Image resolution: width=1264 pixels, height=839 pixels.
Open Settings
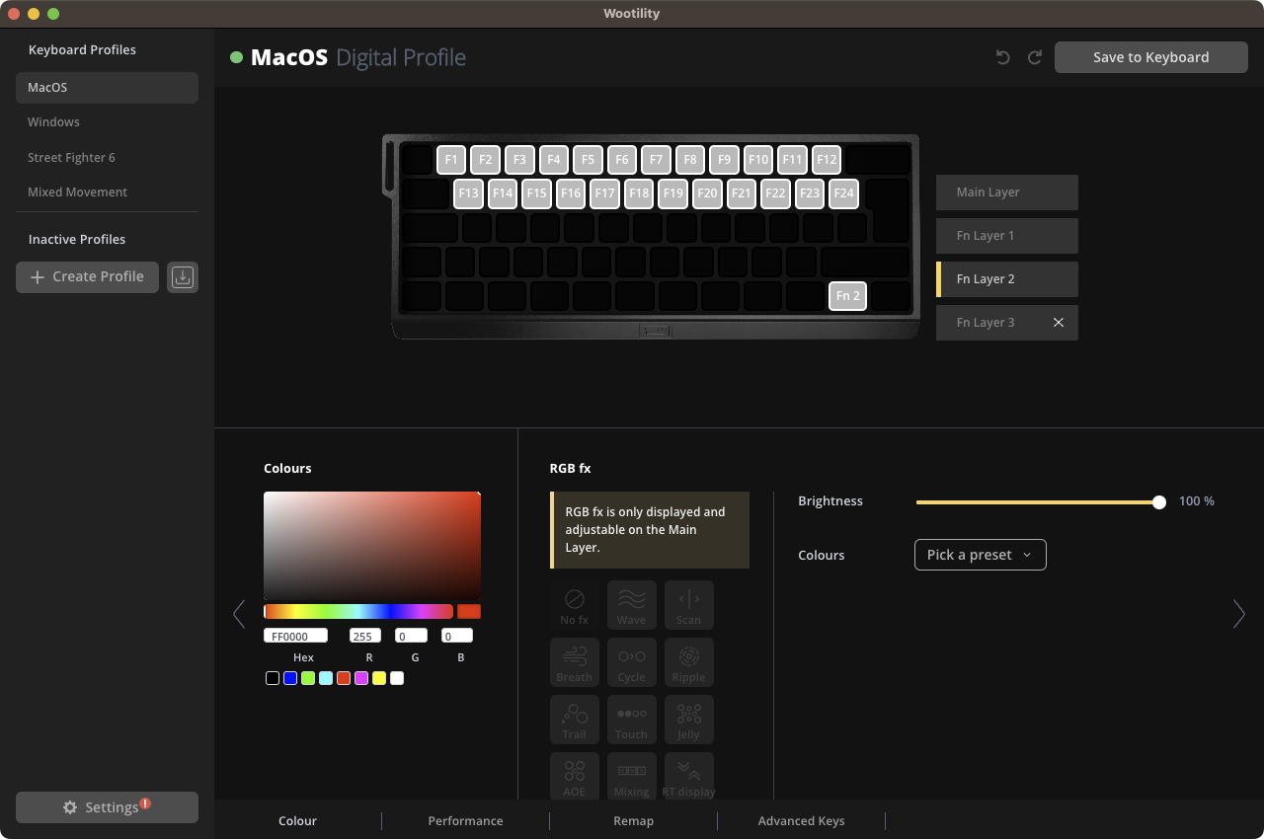point(107,807)
